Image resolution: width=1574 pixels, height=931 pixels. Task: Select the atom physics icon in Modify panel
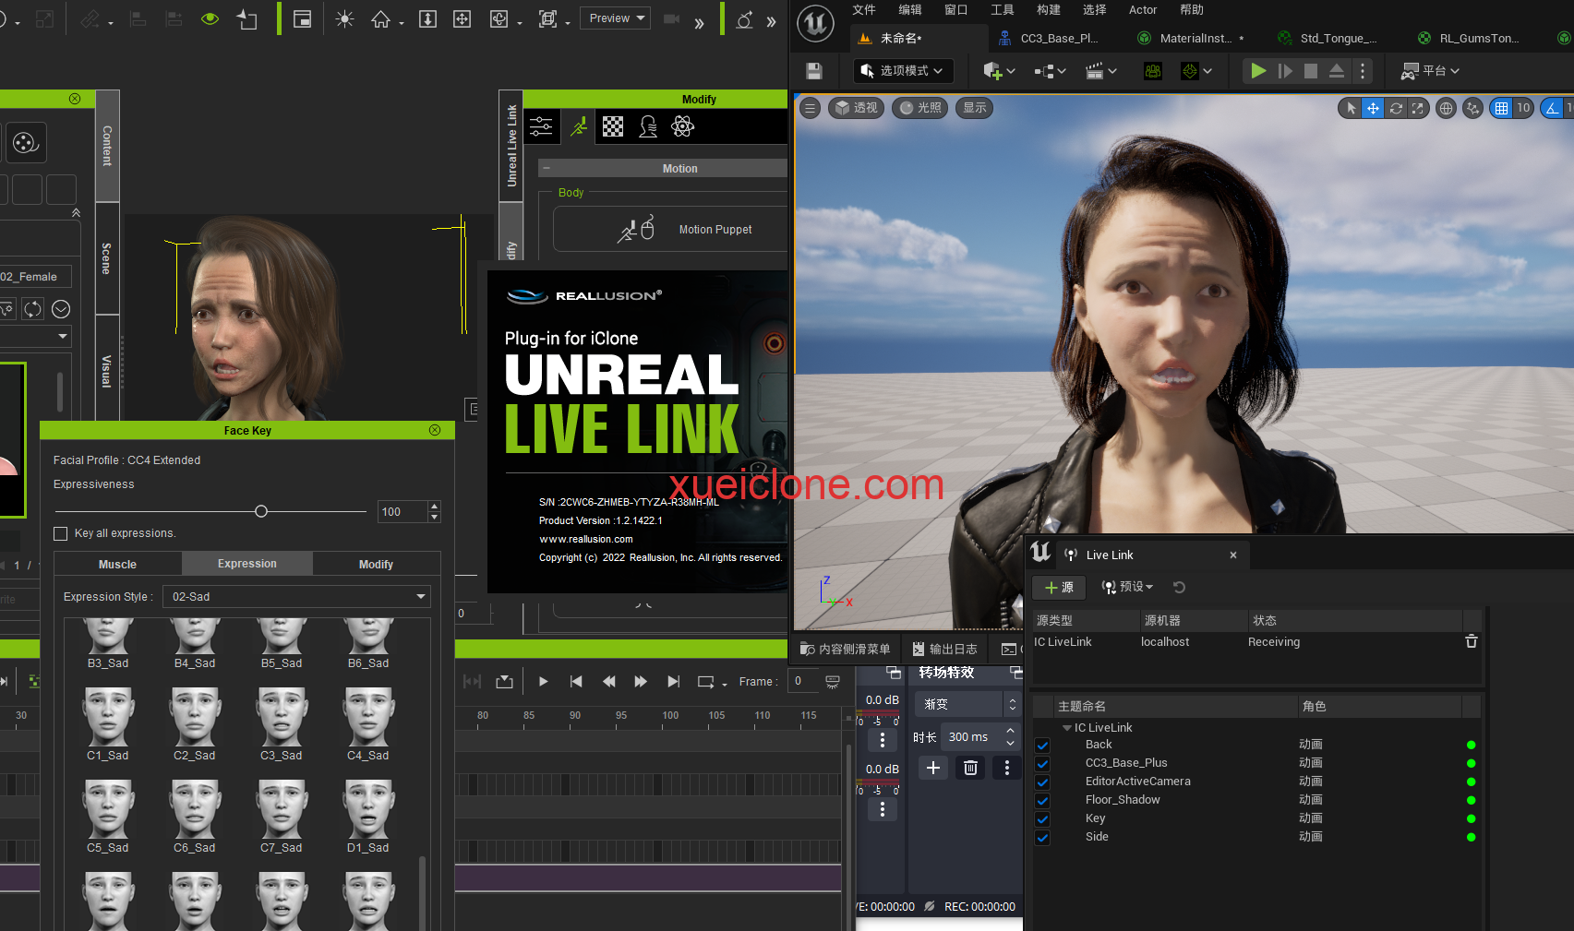(682, 126)
